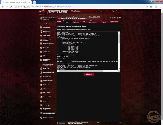Switch to the Подключения tab
Screen dimensions: 163x125
[x=114, y=21]
